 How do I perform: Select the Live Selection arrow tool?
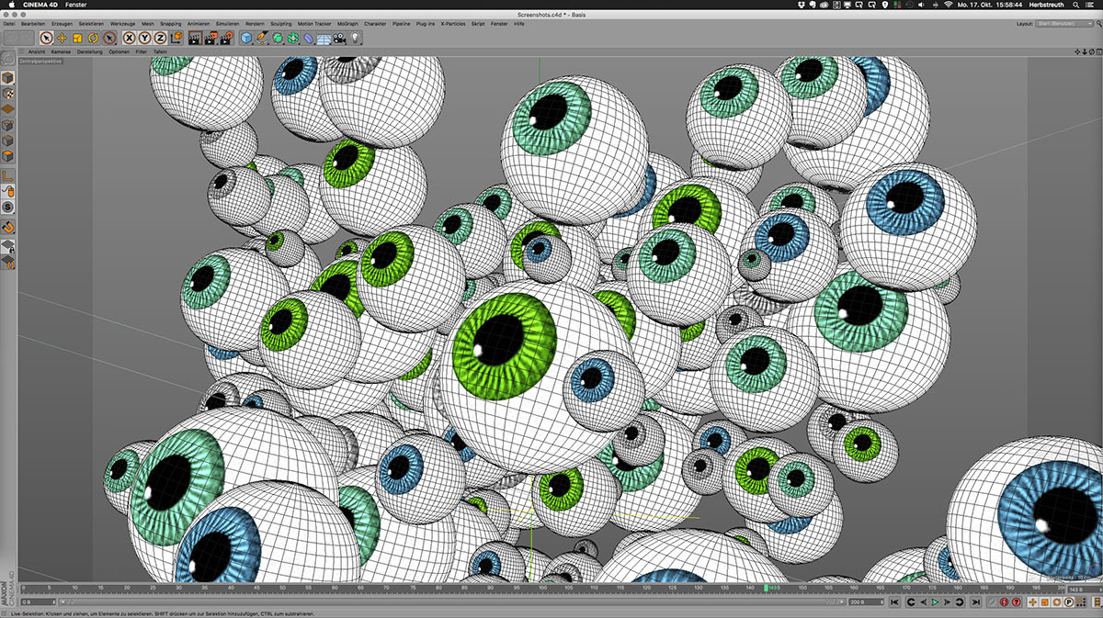[46, 38]
